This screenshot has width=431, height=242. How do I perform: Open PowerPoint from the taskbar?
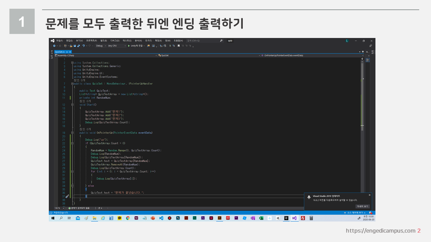153,218
